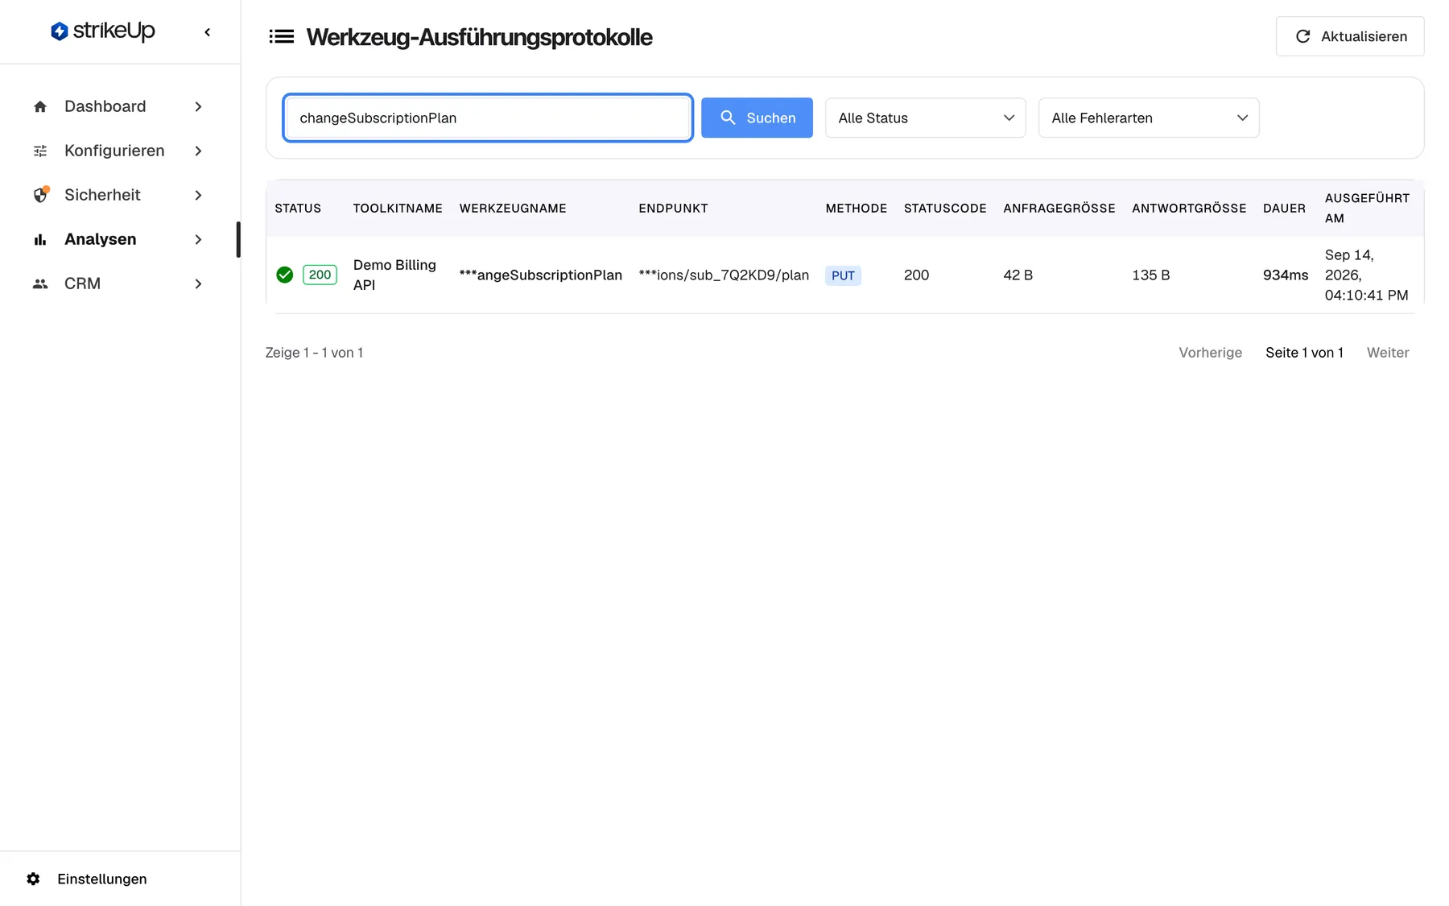Click the ***angeSubscriptionPlan tool name
The image size is (1449, 906).
click(540, 275)
